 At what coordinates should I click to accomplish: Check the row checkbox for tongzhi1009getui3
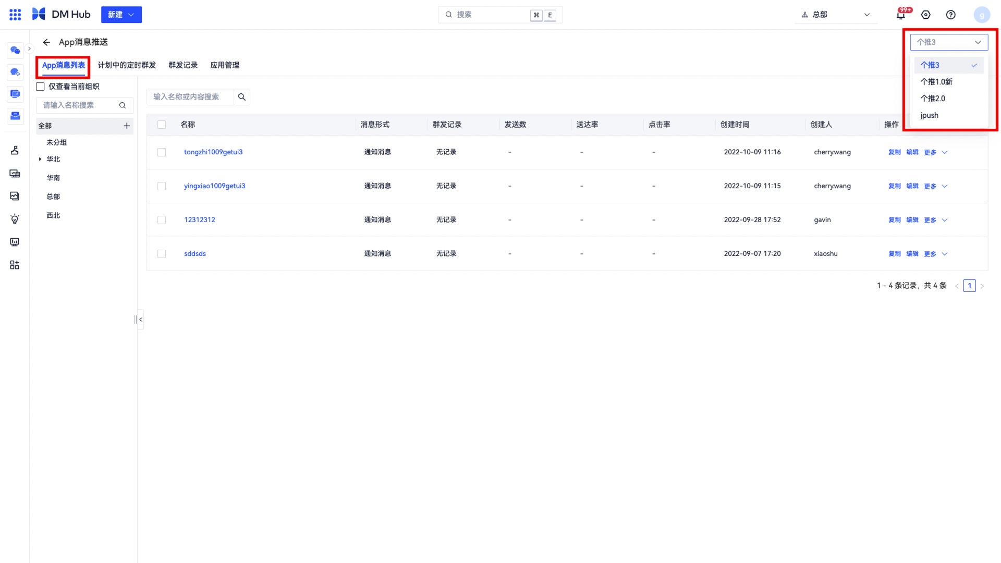162,152
